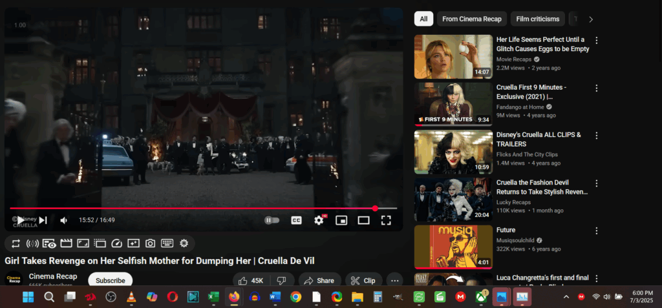This screenshot has width=662, height=308.
Task: Open Cruella the Fashion Devil Returns thumbnail
Action: (453, 200)
